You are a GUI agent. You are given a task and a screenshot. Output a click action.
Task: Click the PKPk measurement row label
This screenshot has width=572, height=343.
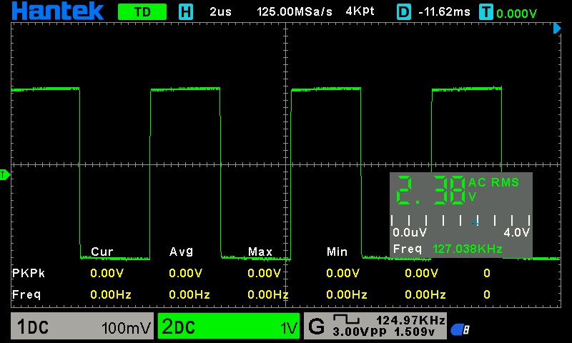point(28,273)
